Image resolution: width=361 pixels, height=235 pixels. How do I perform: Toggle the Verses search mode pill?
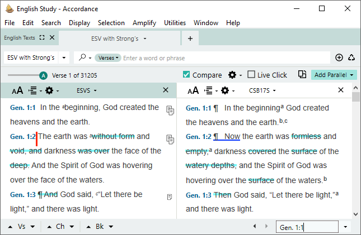[x=107, y=58]
